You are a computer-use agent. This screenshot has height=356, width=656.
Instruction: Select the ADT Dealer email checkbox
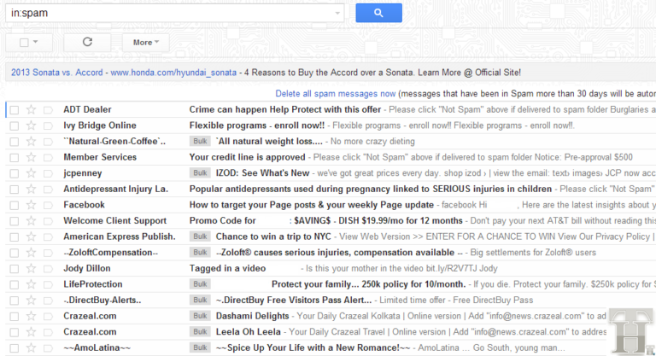click(x=15, y=110)
